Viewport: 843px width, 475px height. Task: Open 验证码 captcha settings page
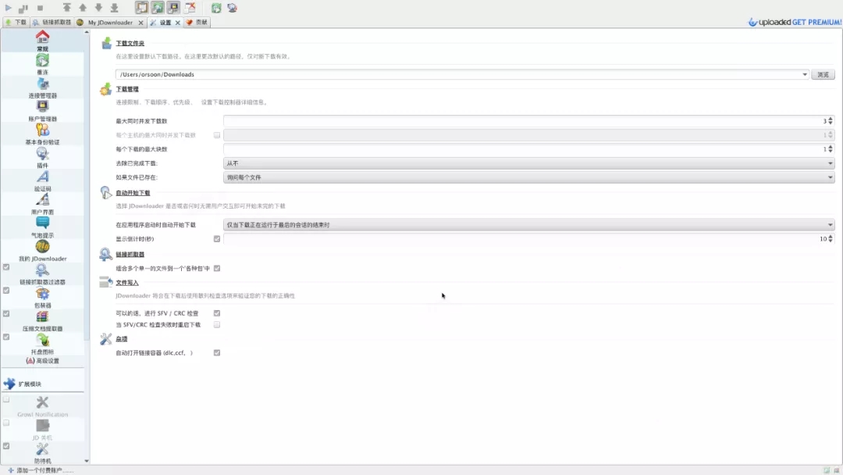click(x=42, y=180)
